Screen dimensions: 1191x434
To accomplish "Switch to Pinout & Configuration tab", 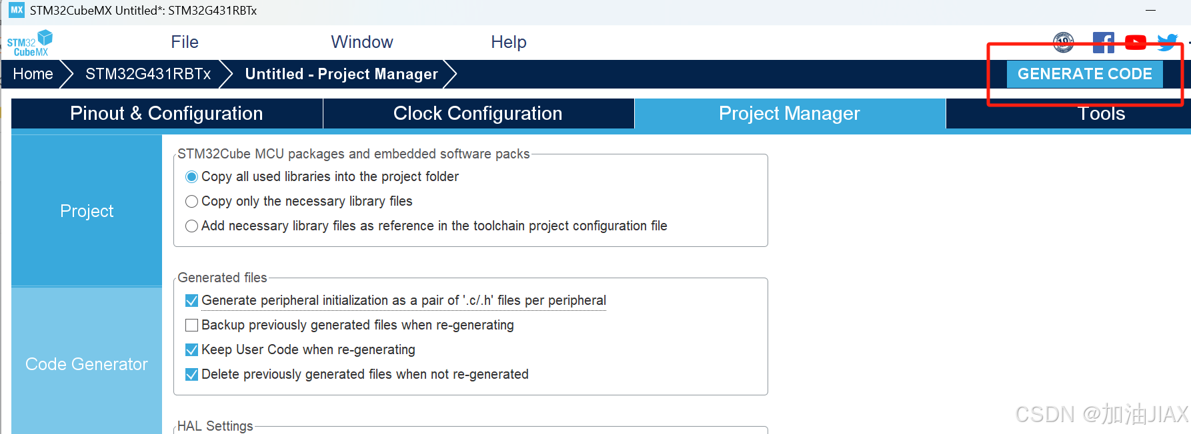I will pos(167,113).
